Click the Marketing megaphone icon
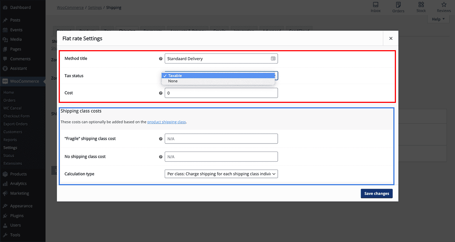The width and height of the screenshot is (455, 242). 5,193
